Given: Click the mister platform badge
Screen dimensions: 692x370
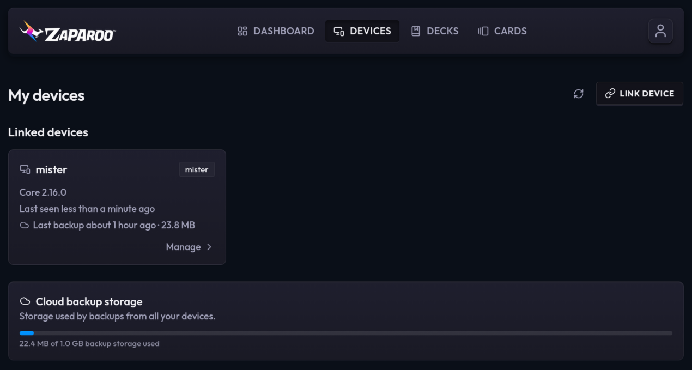Looking at the screenshot, I should point(197,169).
